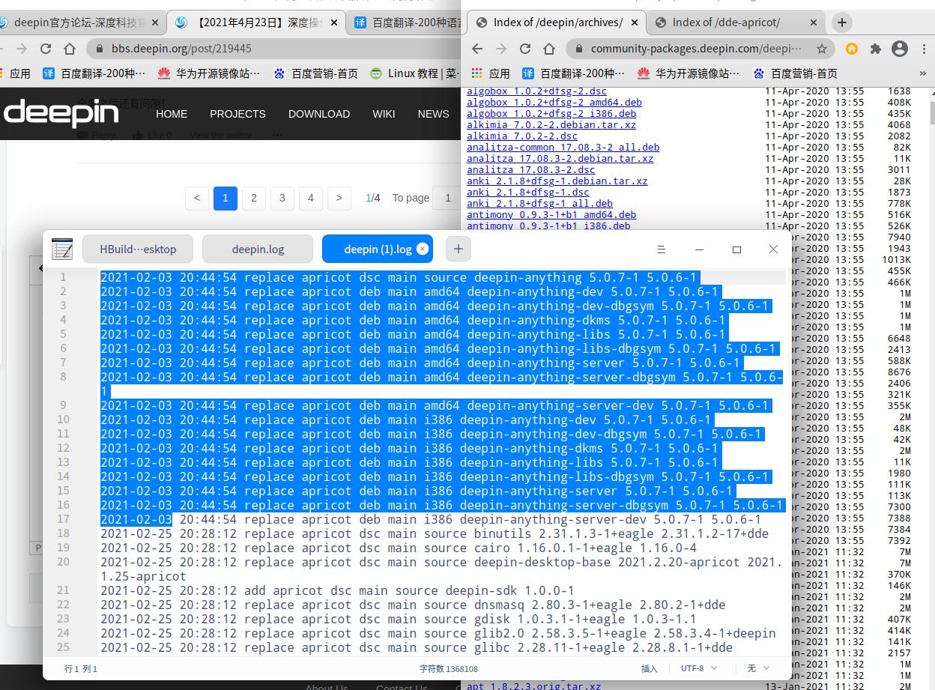935x690 pixels.
Task: Reload the community-packages.deepin.com page
Action: tap(525, 49)
